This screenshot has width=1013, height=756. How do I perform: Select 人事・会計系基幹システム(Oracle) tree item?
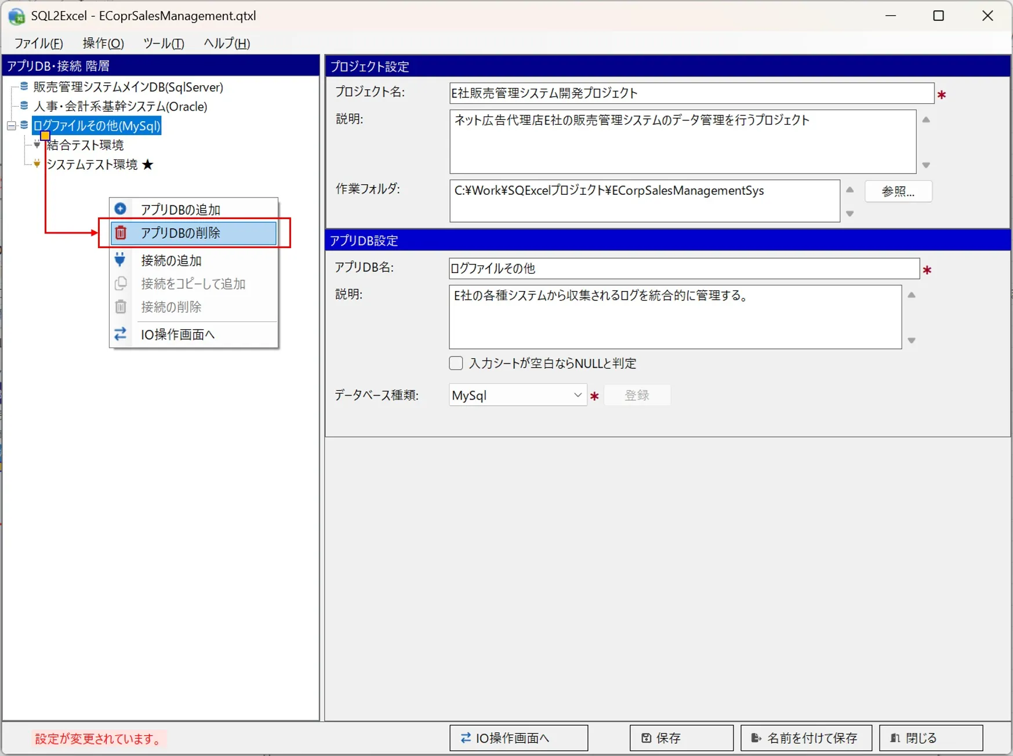click(120, 106)
